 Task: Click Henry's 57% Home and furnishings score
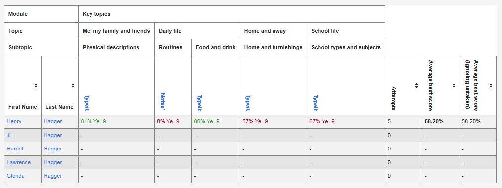click(255, 121)
